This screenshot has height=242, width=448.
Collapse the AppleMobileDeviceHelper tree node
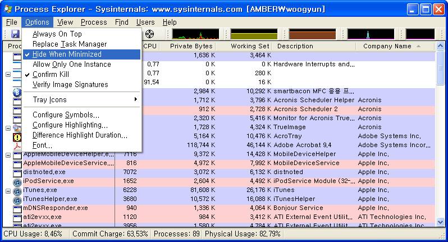[x=8, y=155]
